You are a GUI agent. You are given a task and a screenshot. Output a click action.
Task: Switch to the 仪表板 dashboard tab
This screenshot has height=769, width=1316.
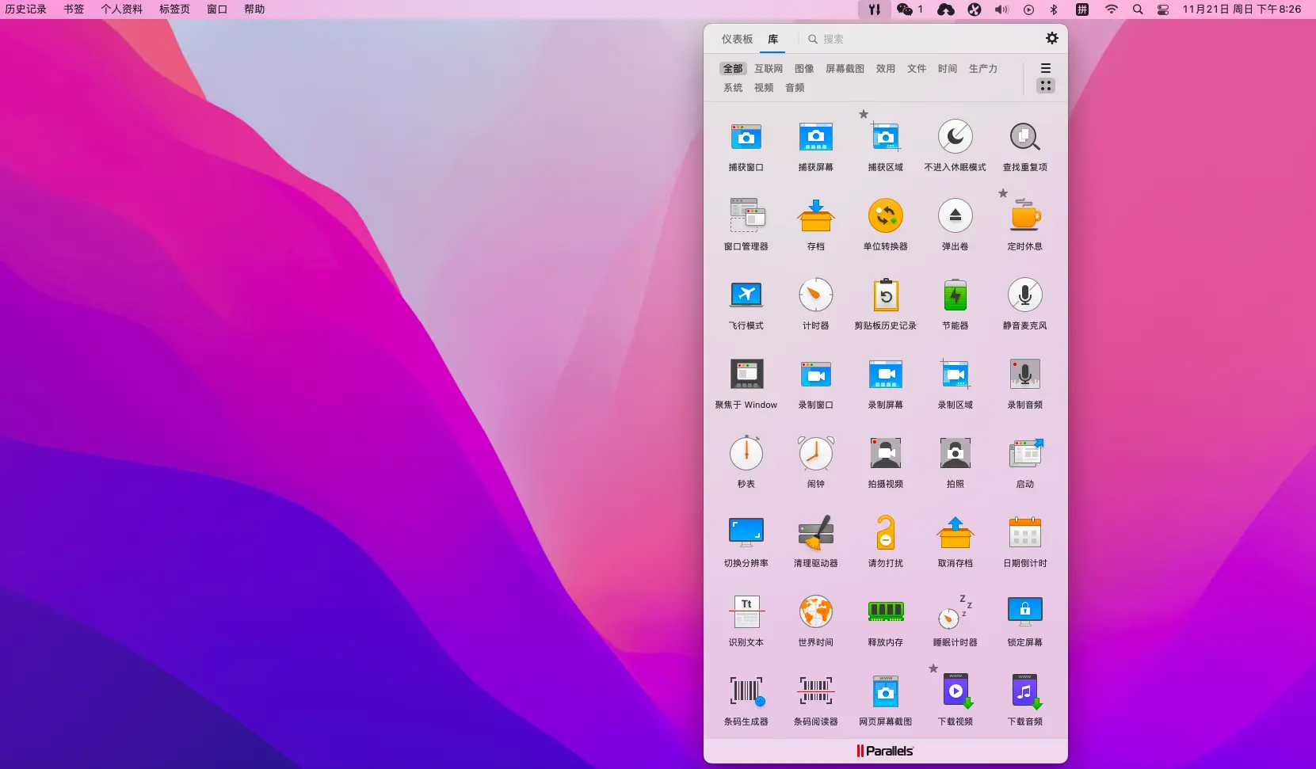click(x=737, y=39)
